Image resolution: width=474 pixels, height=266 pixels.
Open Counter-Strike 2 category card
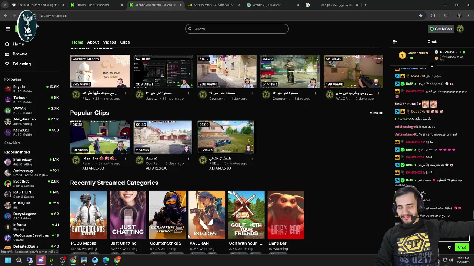[x=167, y=215]
